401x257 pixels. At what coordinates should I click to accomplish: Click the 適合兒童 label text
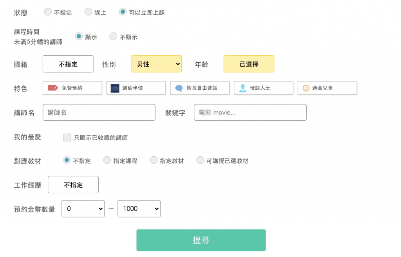click(x=323, y=88)
